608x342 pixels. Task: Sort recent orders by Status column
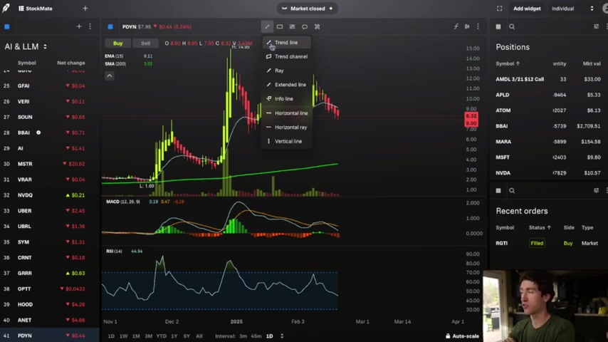click(540, 227)
